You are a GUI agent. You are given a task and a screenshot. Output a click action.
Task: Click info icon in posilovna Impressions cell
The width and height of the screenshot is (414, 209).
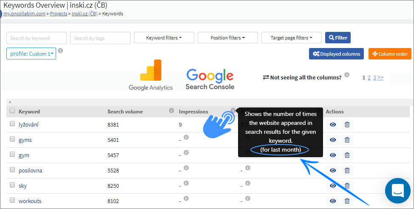(186, 168)
